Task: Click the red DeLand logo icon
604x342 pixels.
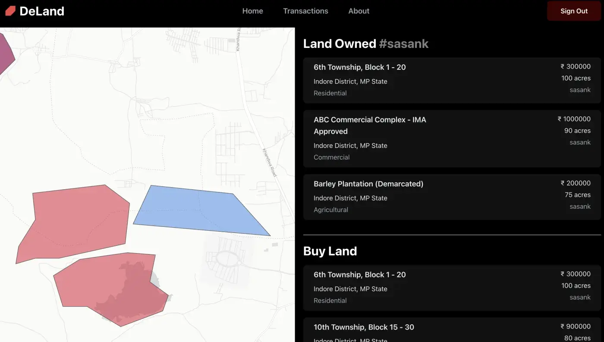Action: click(x=10, y=11)
